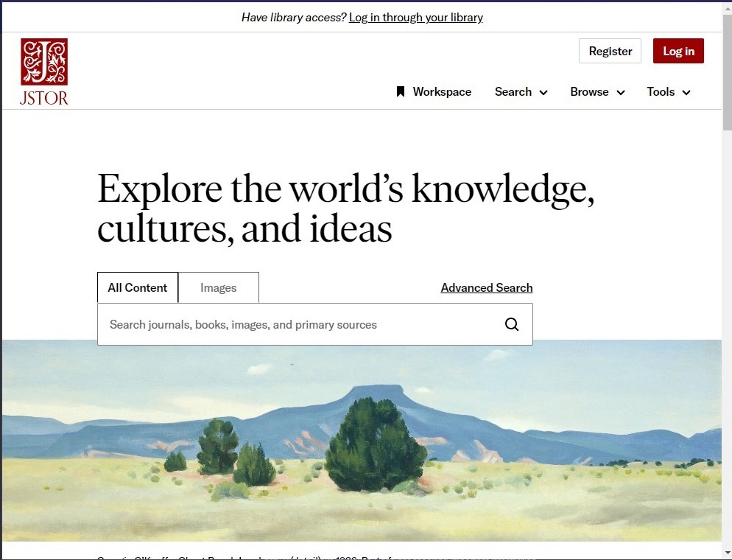Select the All Content tab

pos(137,287)
